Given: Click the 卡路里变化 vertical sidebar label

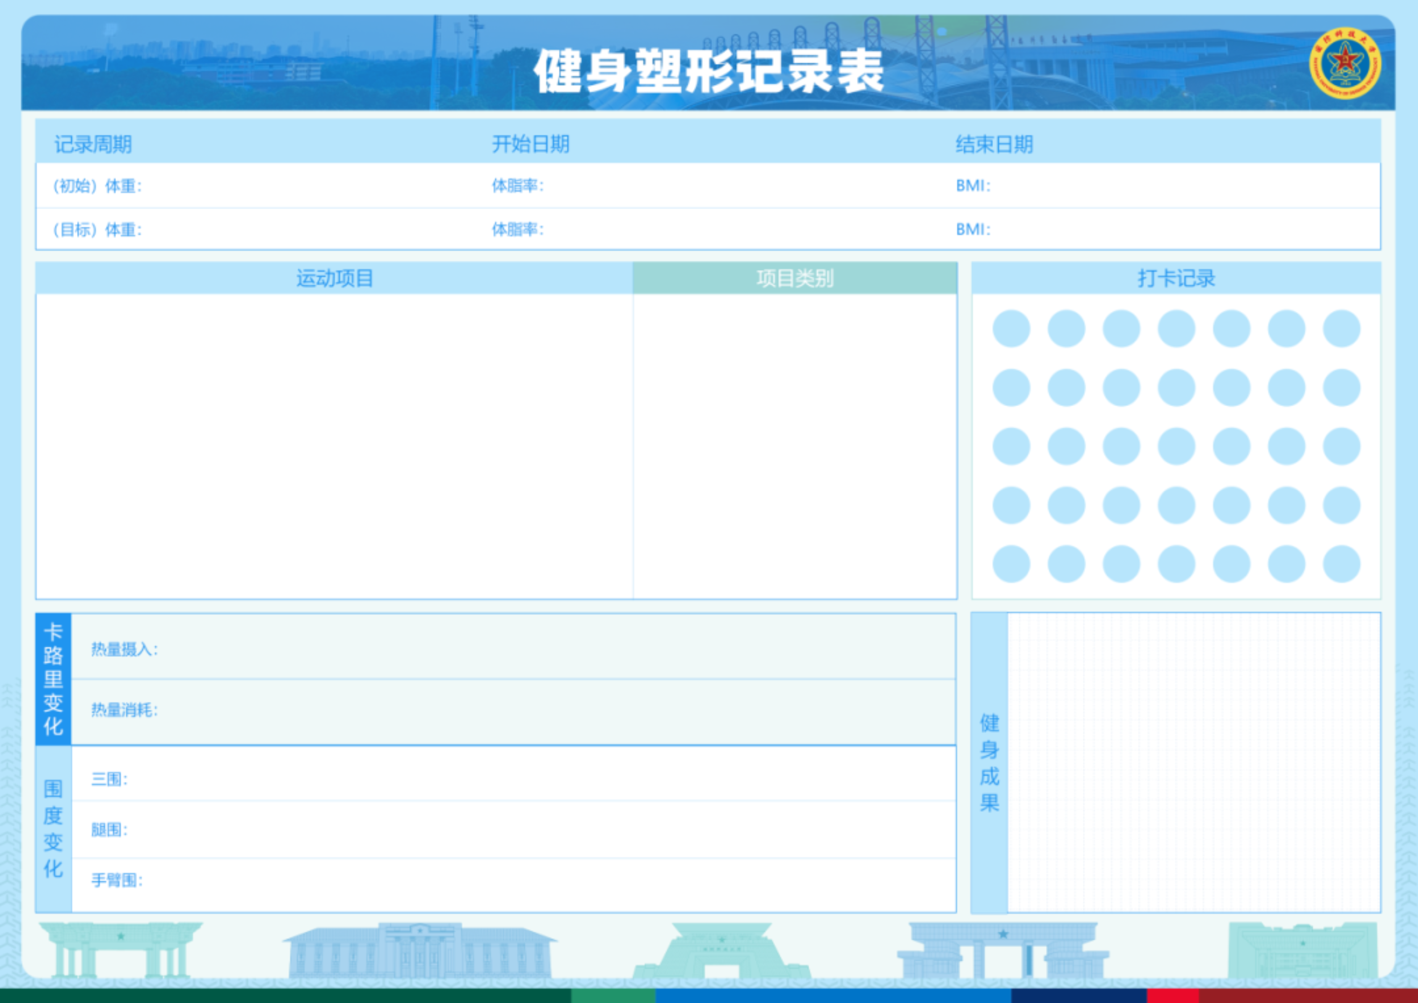Looking at the screenshot, I should tap(53, 679).
